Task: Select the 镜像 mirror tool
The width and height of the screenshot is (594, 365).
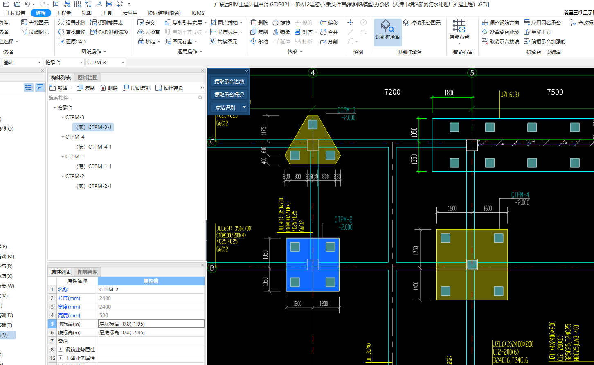Action: click(x=281, y=32)
